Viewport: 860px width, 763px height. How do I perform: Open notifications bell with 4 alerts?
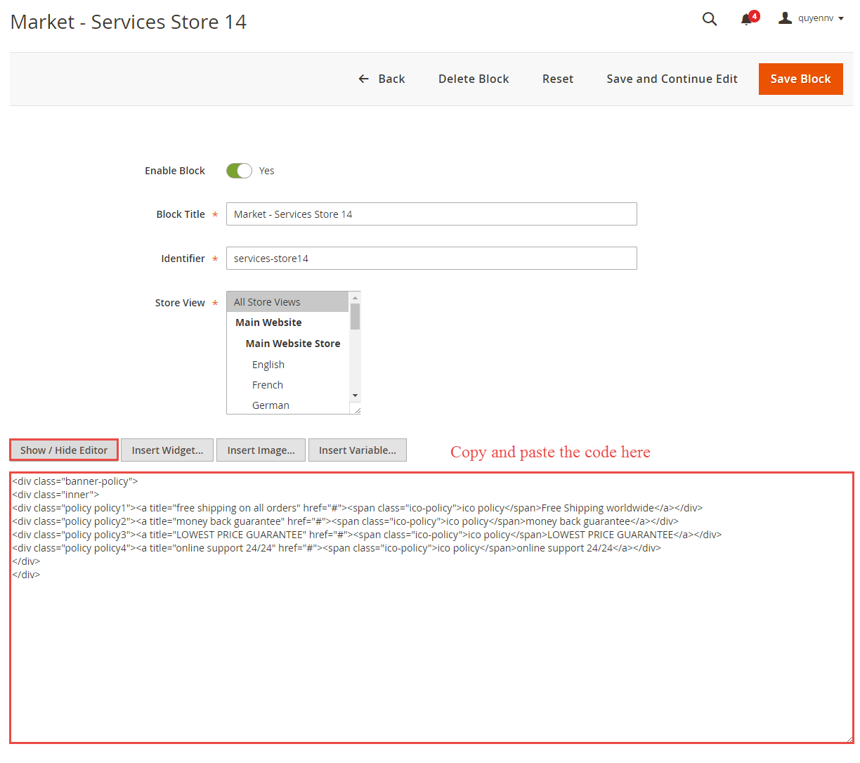pos(747,19)
